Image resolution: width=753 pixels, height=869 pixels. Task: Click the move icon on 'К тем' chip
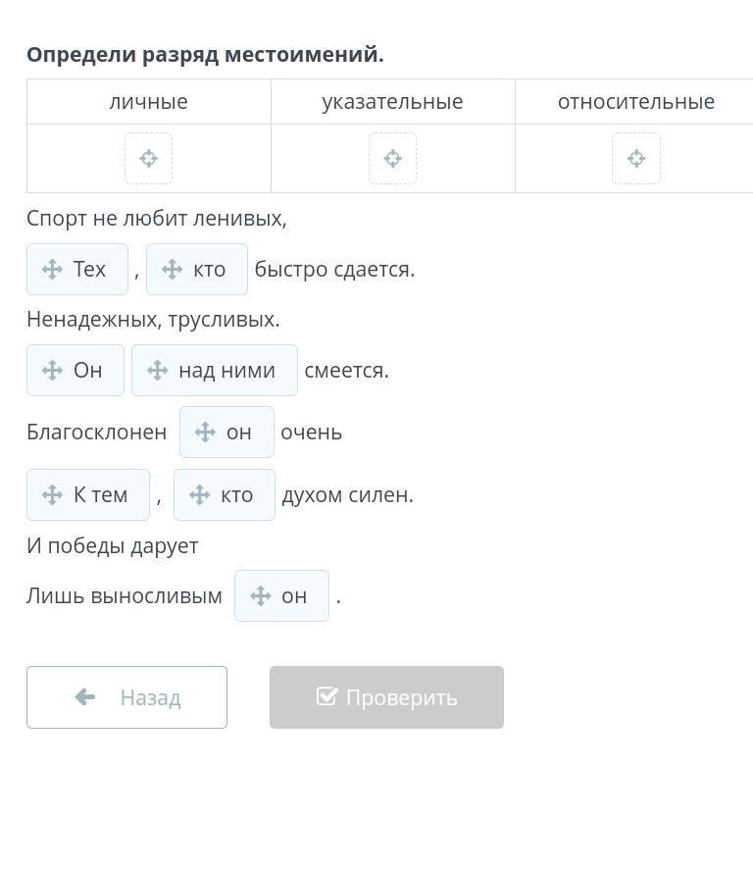[x=52, y=494]
